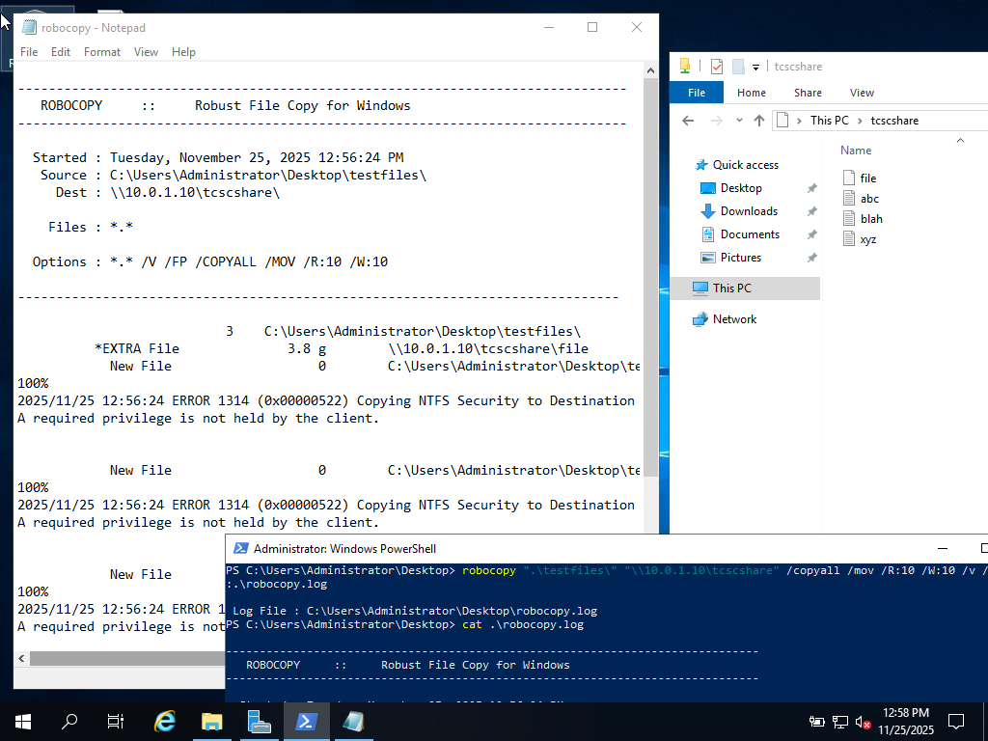Click the Properties icon in Explorer title bar
Image resolution: width=988 pixels, height=741 pixels.
716,67
